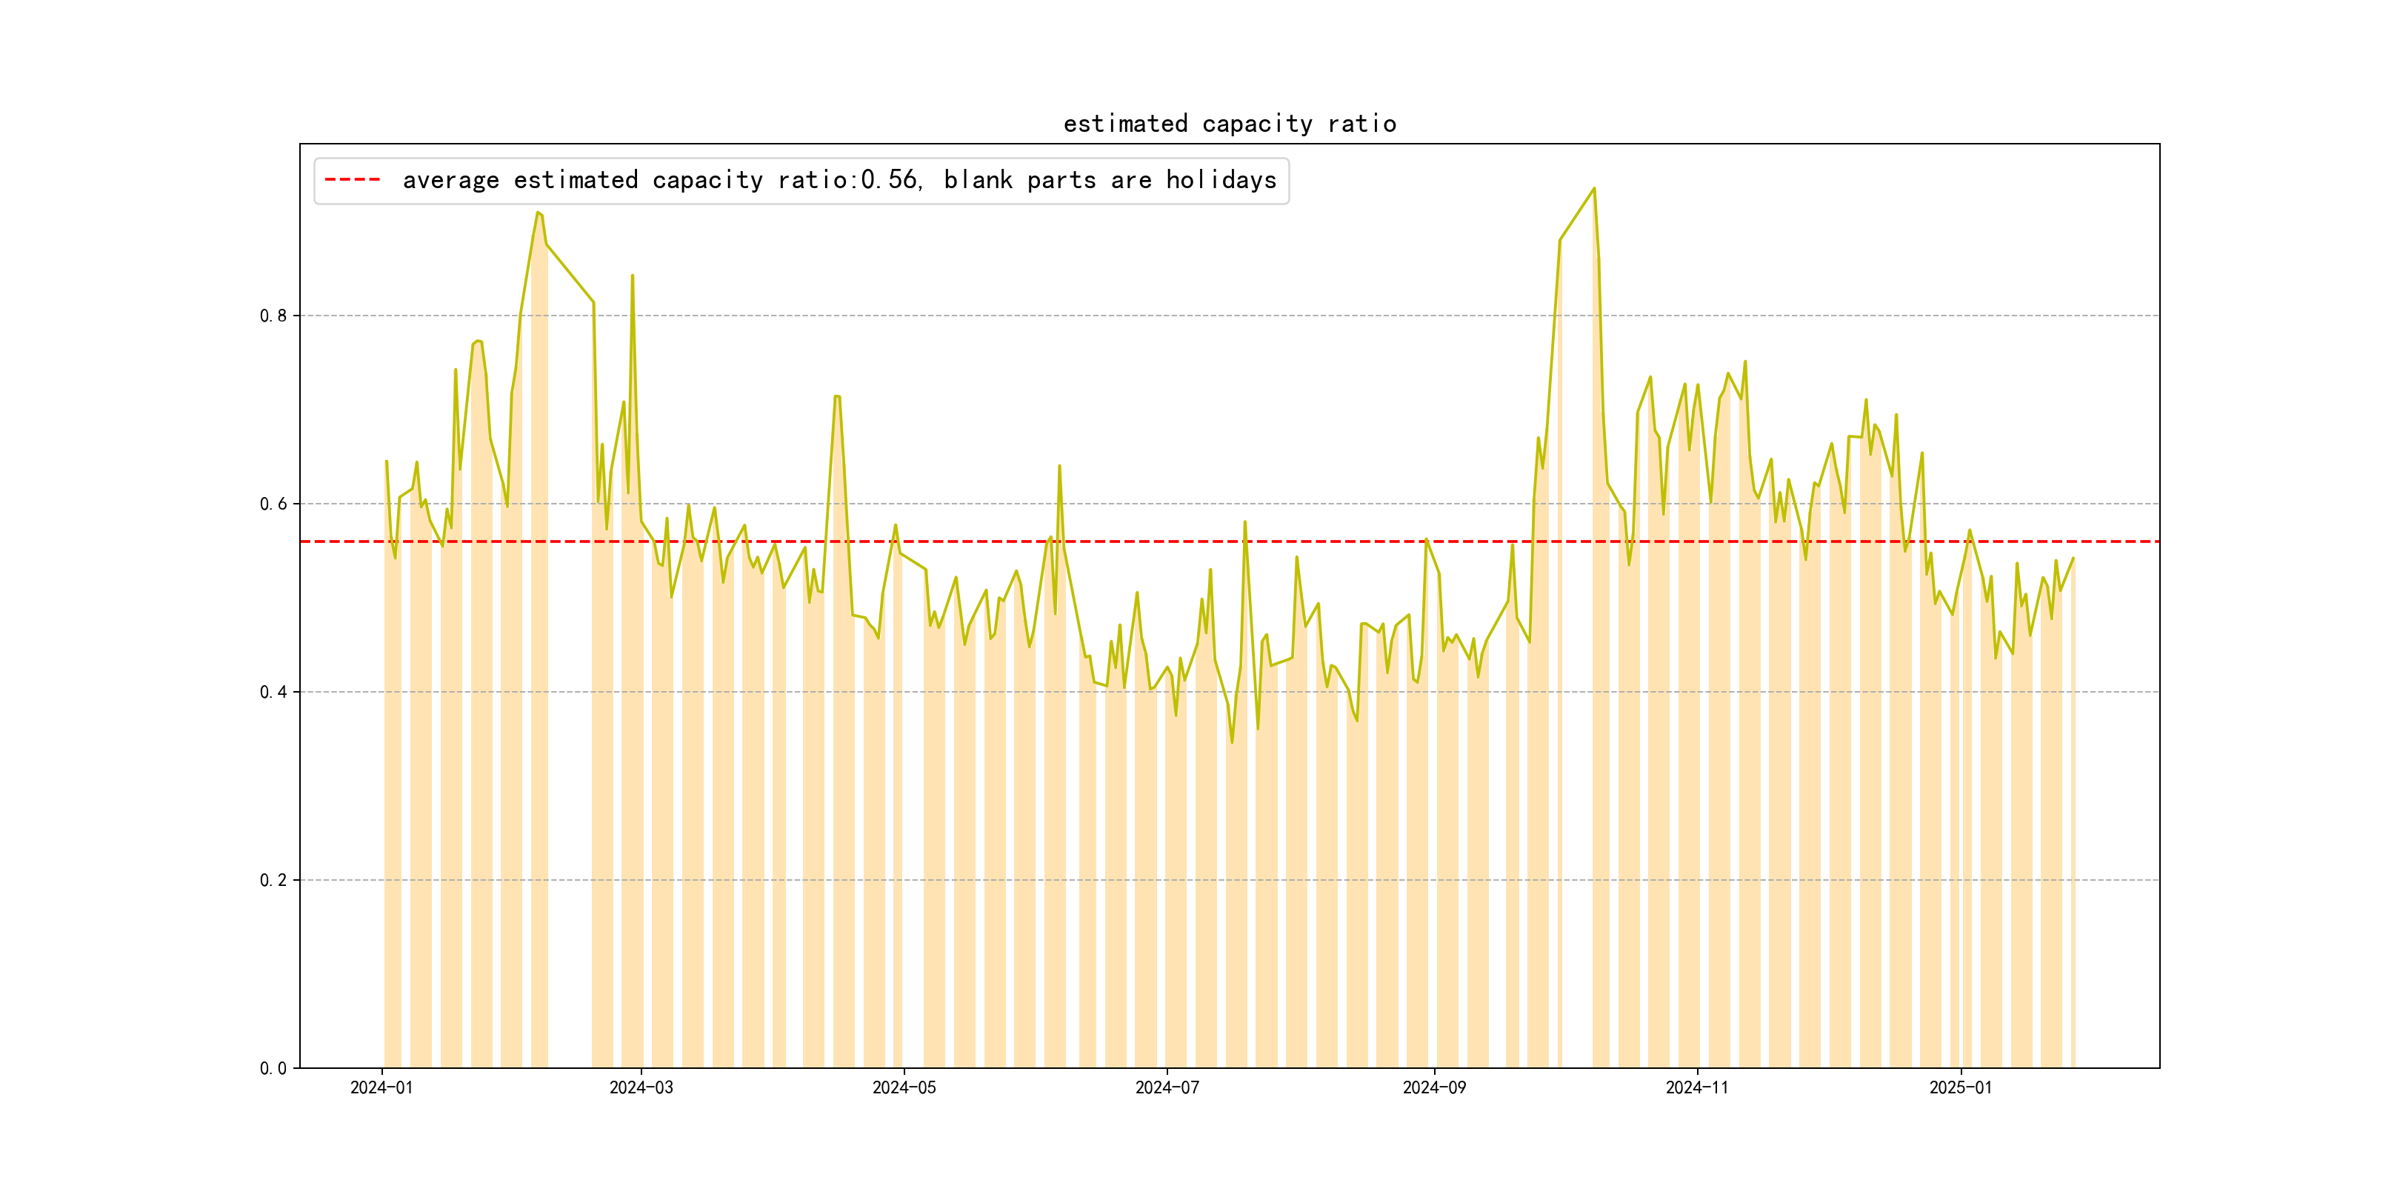The width and height of the screenshot is (2400, 1200).
Task: Click the 2024-03 x-axis label
Action: point(641,1087)
